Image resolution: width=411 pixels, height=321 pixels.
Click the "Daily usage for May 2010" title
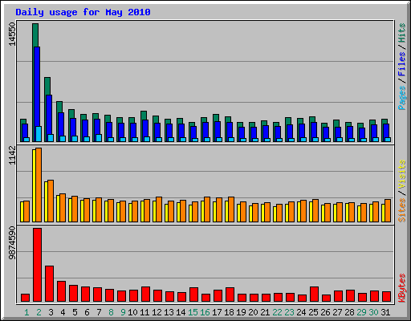tap(83, 12)
